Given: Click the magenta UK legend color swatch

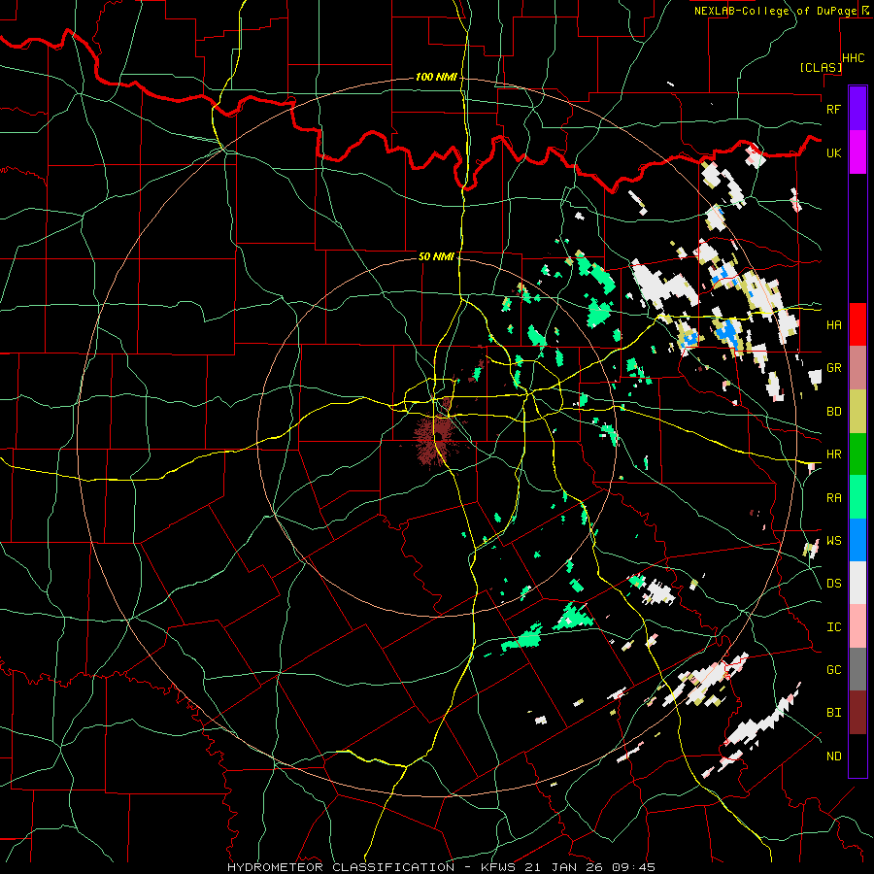Looking at the screenshot, I should pos(857,152).
